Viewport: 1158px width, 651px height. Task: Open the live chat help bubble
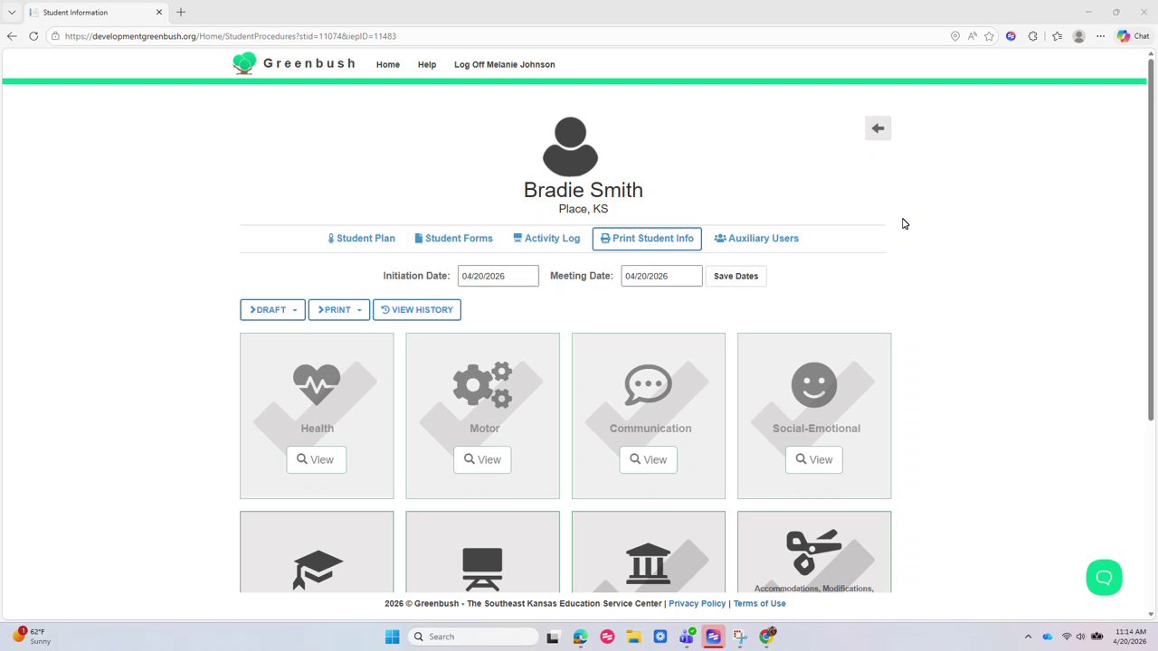coord(1104,577)
